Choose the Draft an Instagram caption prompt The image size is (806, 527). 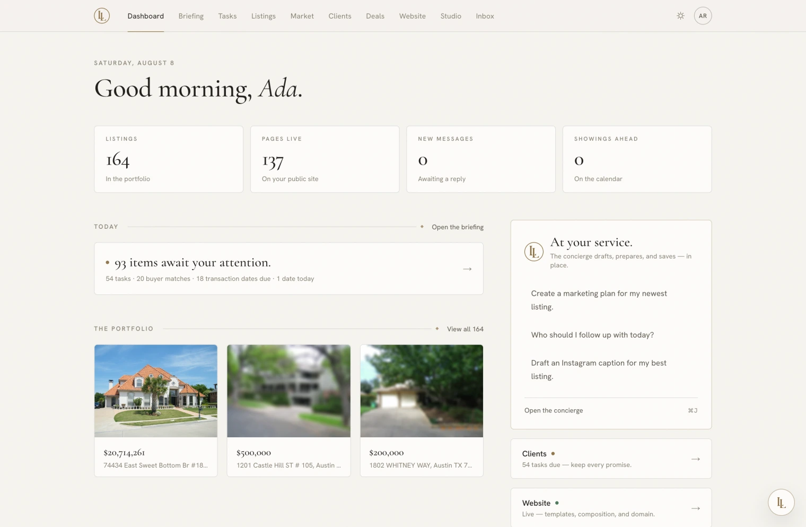611,369
